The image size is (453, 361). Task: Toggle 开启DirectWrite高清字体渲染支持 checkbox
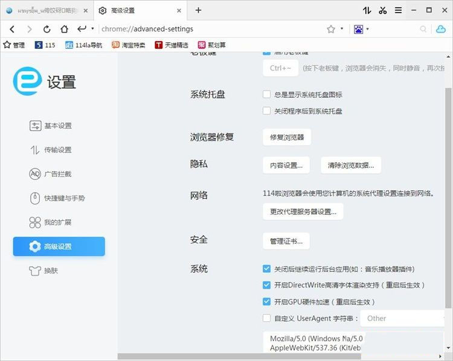266,285
